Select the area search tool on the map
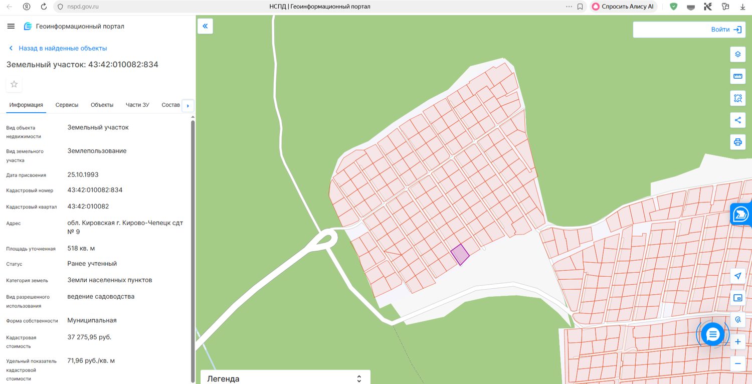This screenshot has width=752, height=384. pyautogui.click(x=737, y=98)
